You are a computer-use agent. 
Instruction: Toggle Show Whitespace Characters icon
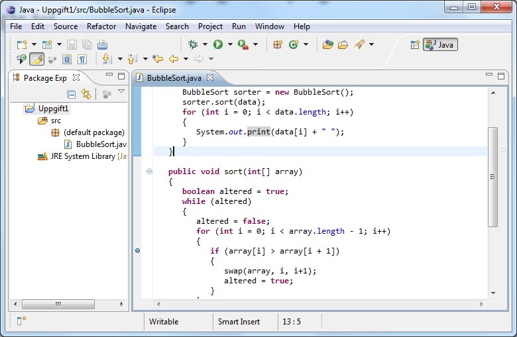[82, 60]
